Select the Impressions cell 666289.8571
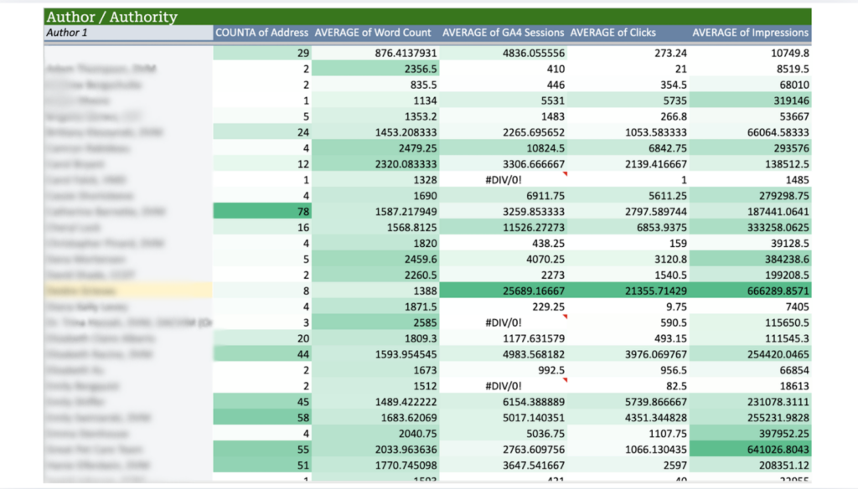The height and width of the screenshot is (489, 858). [750, 291]
